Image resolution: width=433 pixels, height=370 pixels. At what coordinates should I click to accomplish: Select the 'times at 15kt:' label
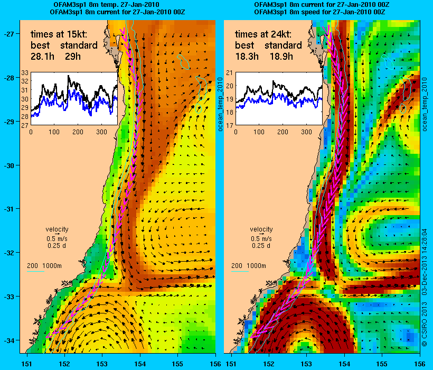[x=59, y=34]
